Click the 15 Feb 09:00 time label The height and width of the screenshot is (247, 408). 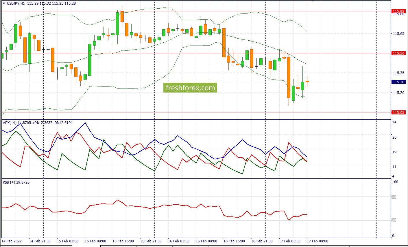(95, 241)
